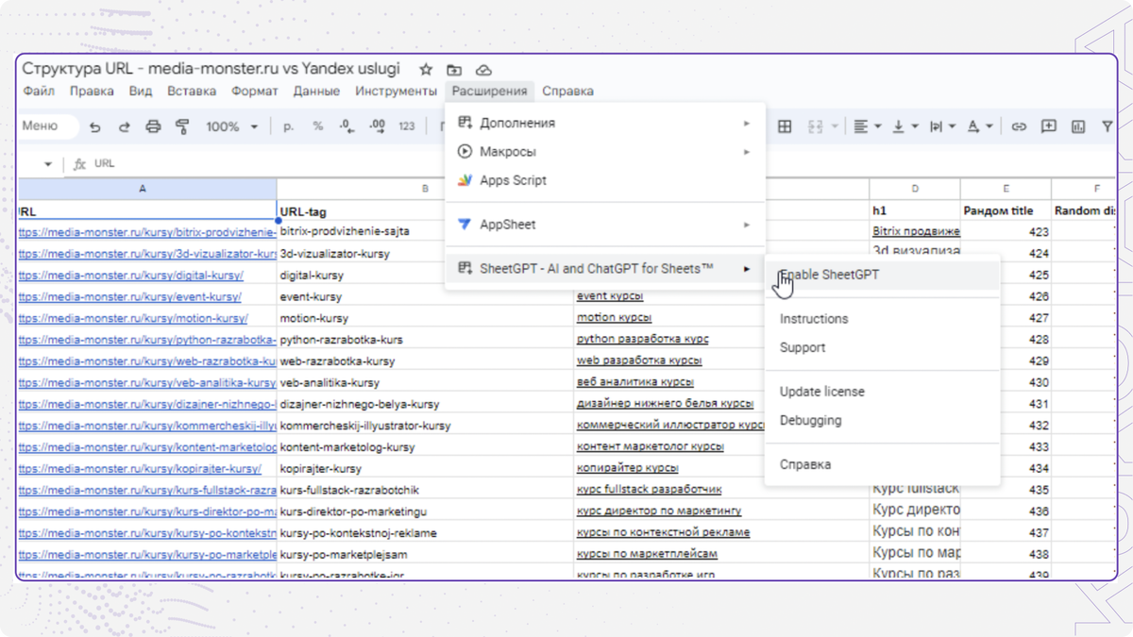Choose Enable SheetGPT in the submenu

882,275
